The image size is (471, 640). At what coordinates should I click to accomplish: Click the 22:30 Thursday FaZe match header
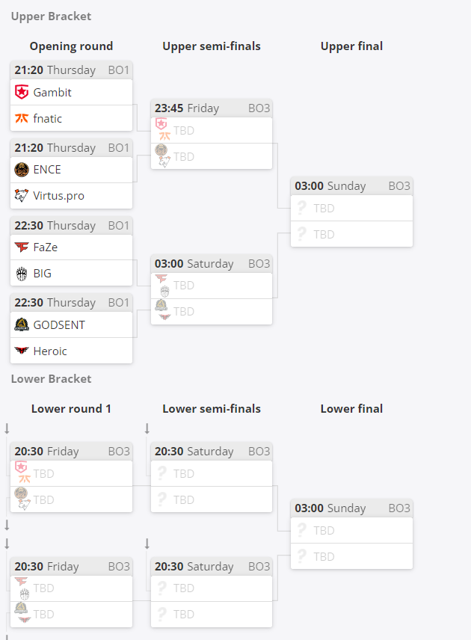pos(72,225)
